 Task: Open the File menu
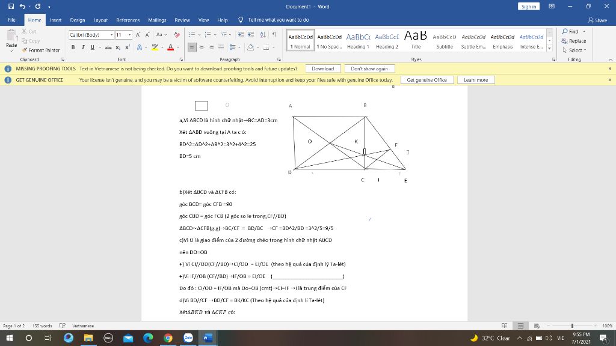12,20
